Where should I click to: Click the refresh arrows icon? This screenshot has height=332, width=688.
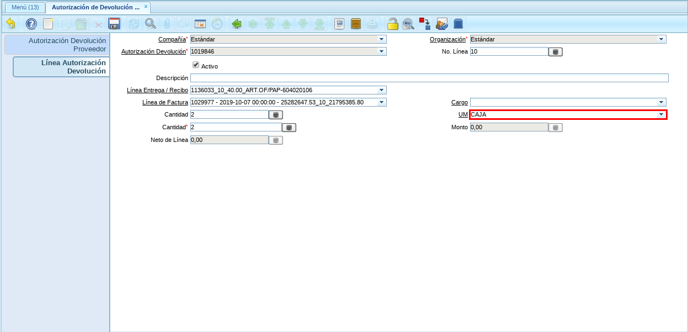pyautogui.click(x=134, y=24)
